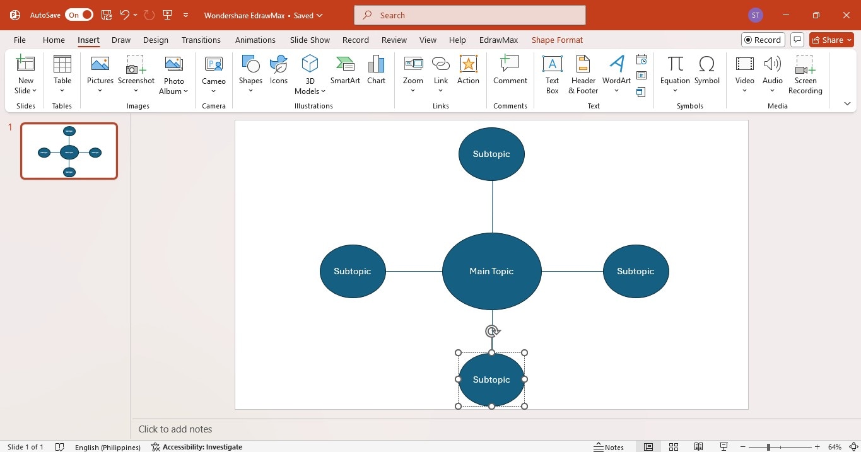This screenshot has width=861, height=452.
Task: Open Customize Quick Access Toolbar dropdown
Action: pos(185,14)
